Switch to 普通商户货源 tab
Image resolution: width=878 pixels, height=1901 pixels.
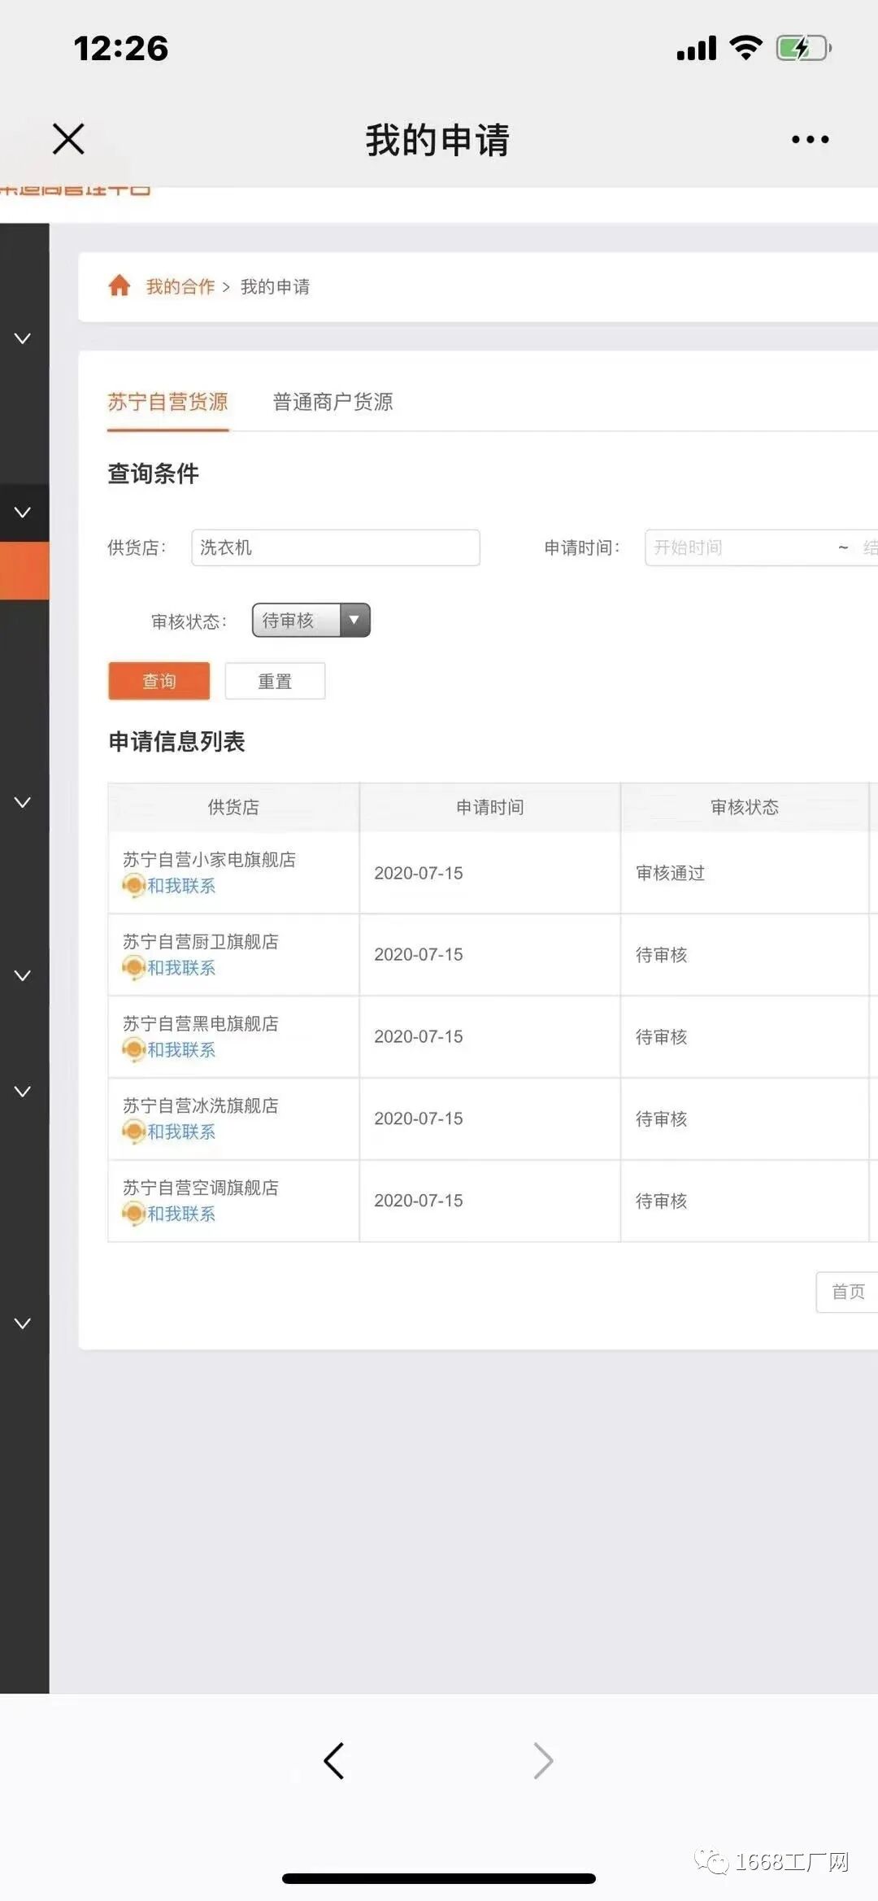click(333, 402)
